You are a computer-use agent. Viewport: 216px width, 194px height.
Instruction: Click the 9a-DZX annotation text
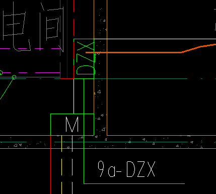coord(126,169)
